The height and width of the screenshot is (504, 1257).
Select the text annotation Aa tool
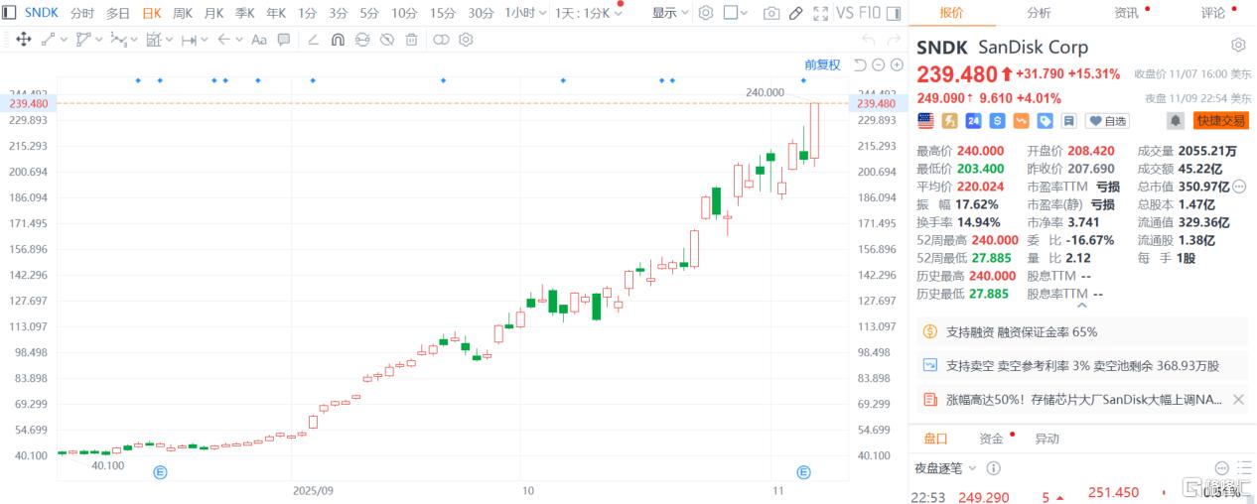pyautogui.click(x=259, y=40)
